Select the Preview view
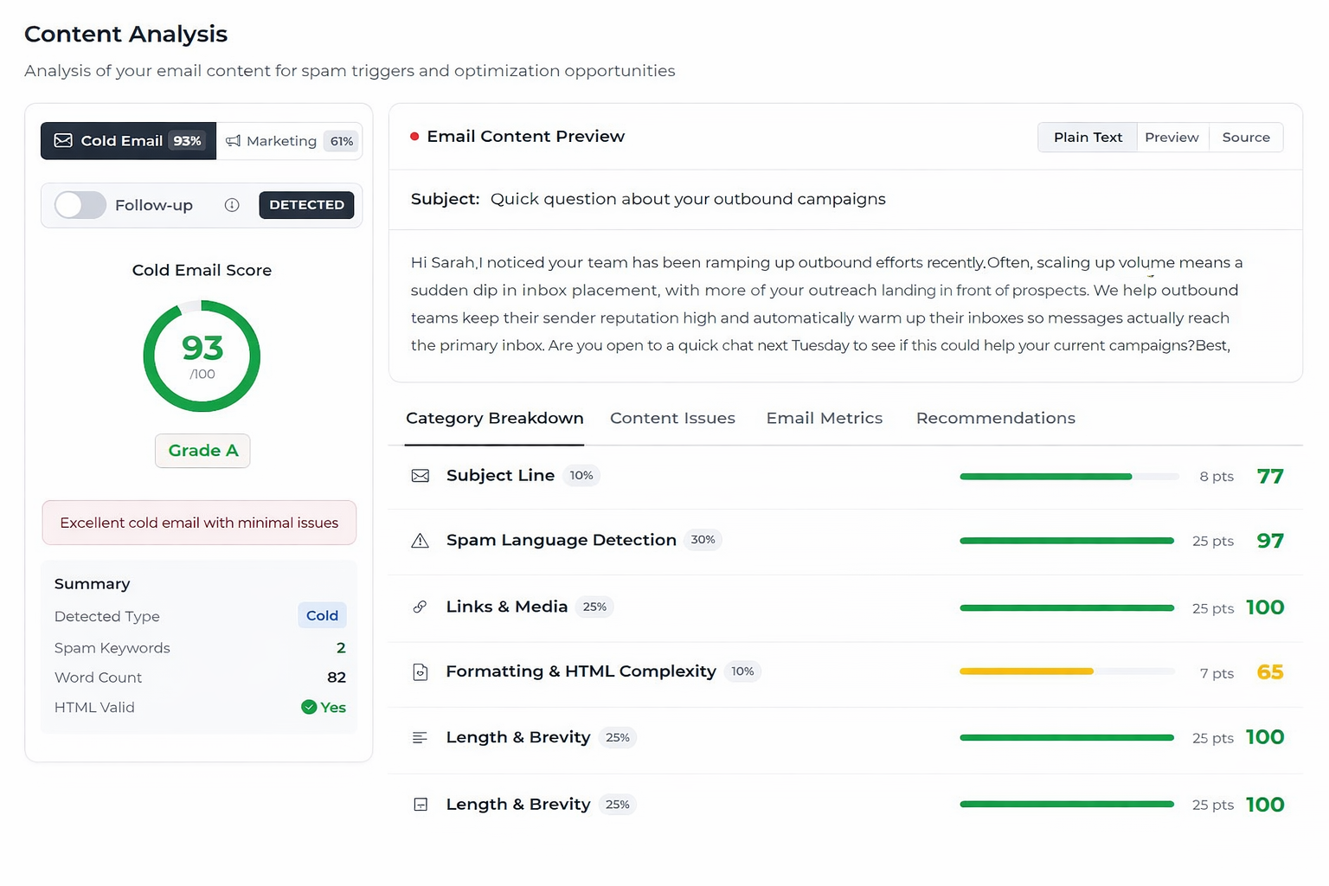 point(1172,138)
